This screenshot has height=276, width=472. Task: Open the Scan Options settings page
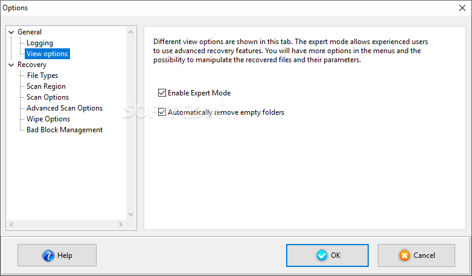click(x=48, y=97)
